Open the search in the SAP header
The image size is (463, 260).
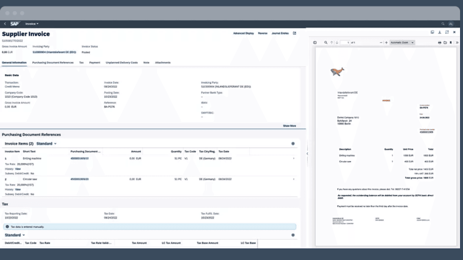pyautogui.click(x=443, y=24)
